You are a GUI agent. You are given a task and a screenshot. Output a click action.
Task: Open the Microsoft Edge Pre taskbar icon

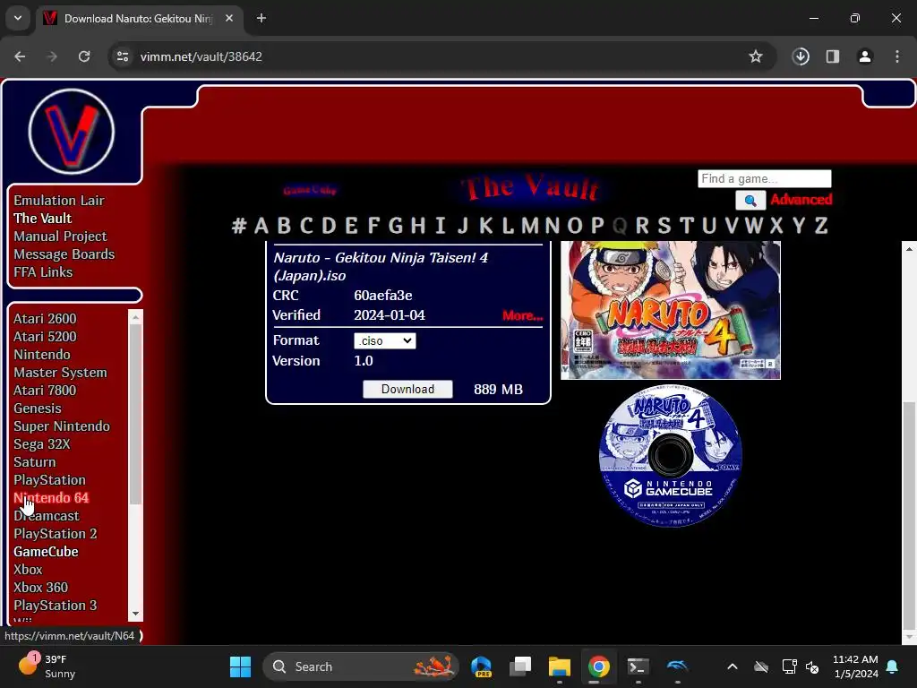[481, 666]
